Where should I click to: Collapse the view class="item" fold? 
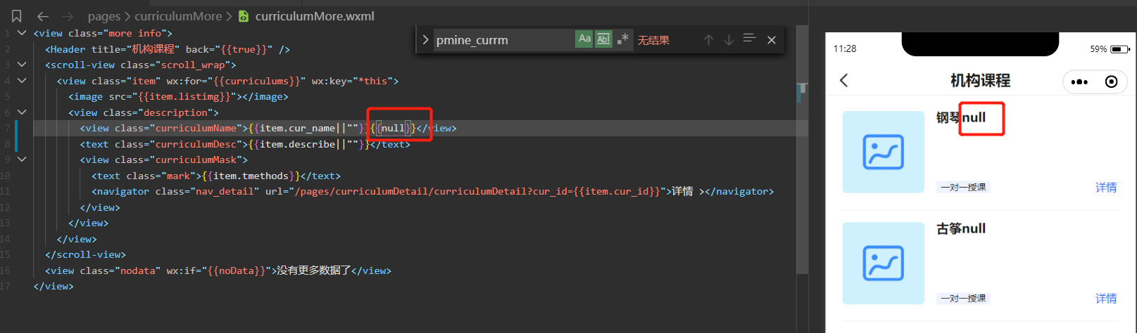22,81
